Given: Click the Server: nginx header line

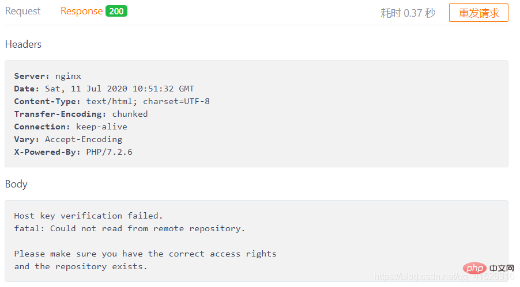Looking at the screenshot, I should 47,76.
